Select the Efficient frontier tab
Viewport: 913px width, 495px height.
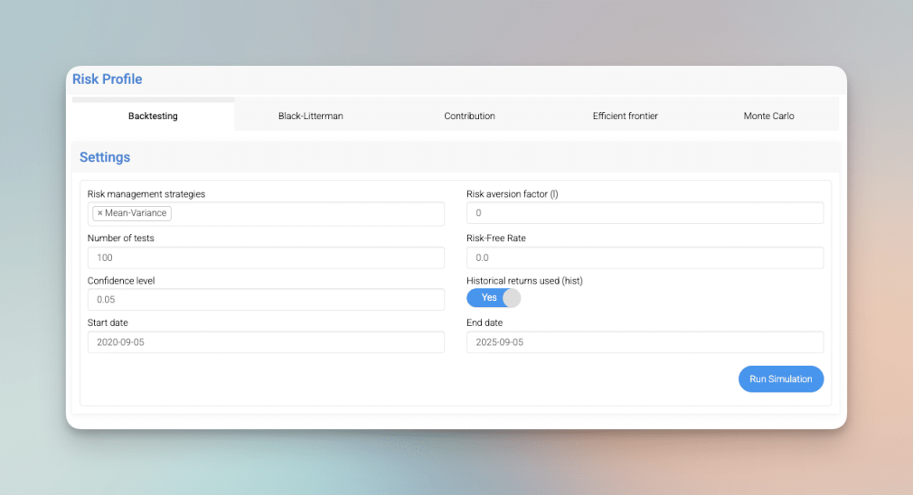pyautogui.click(x=625, y=116)
